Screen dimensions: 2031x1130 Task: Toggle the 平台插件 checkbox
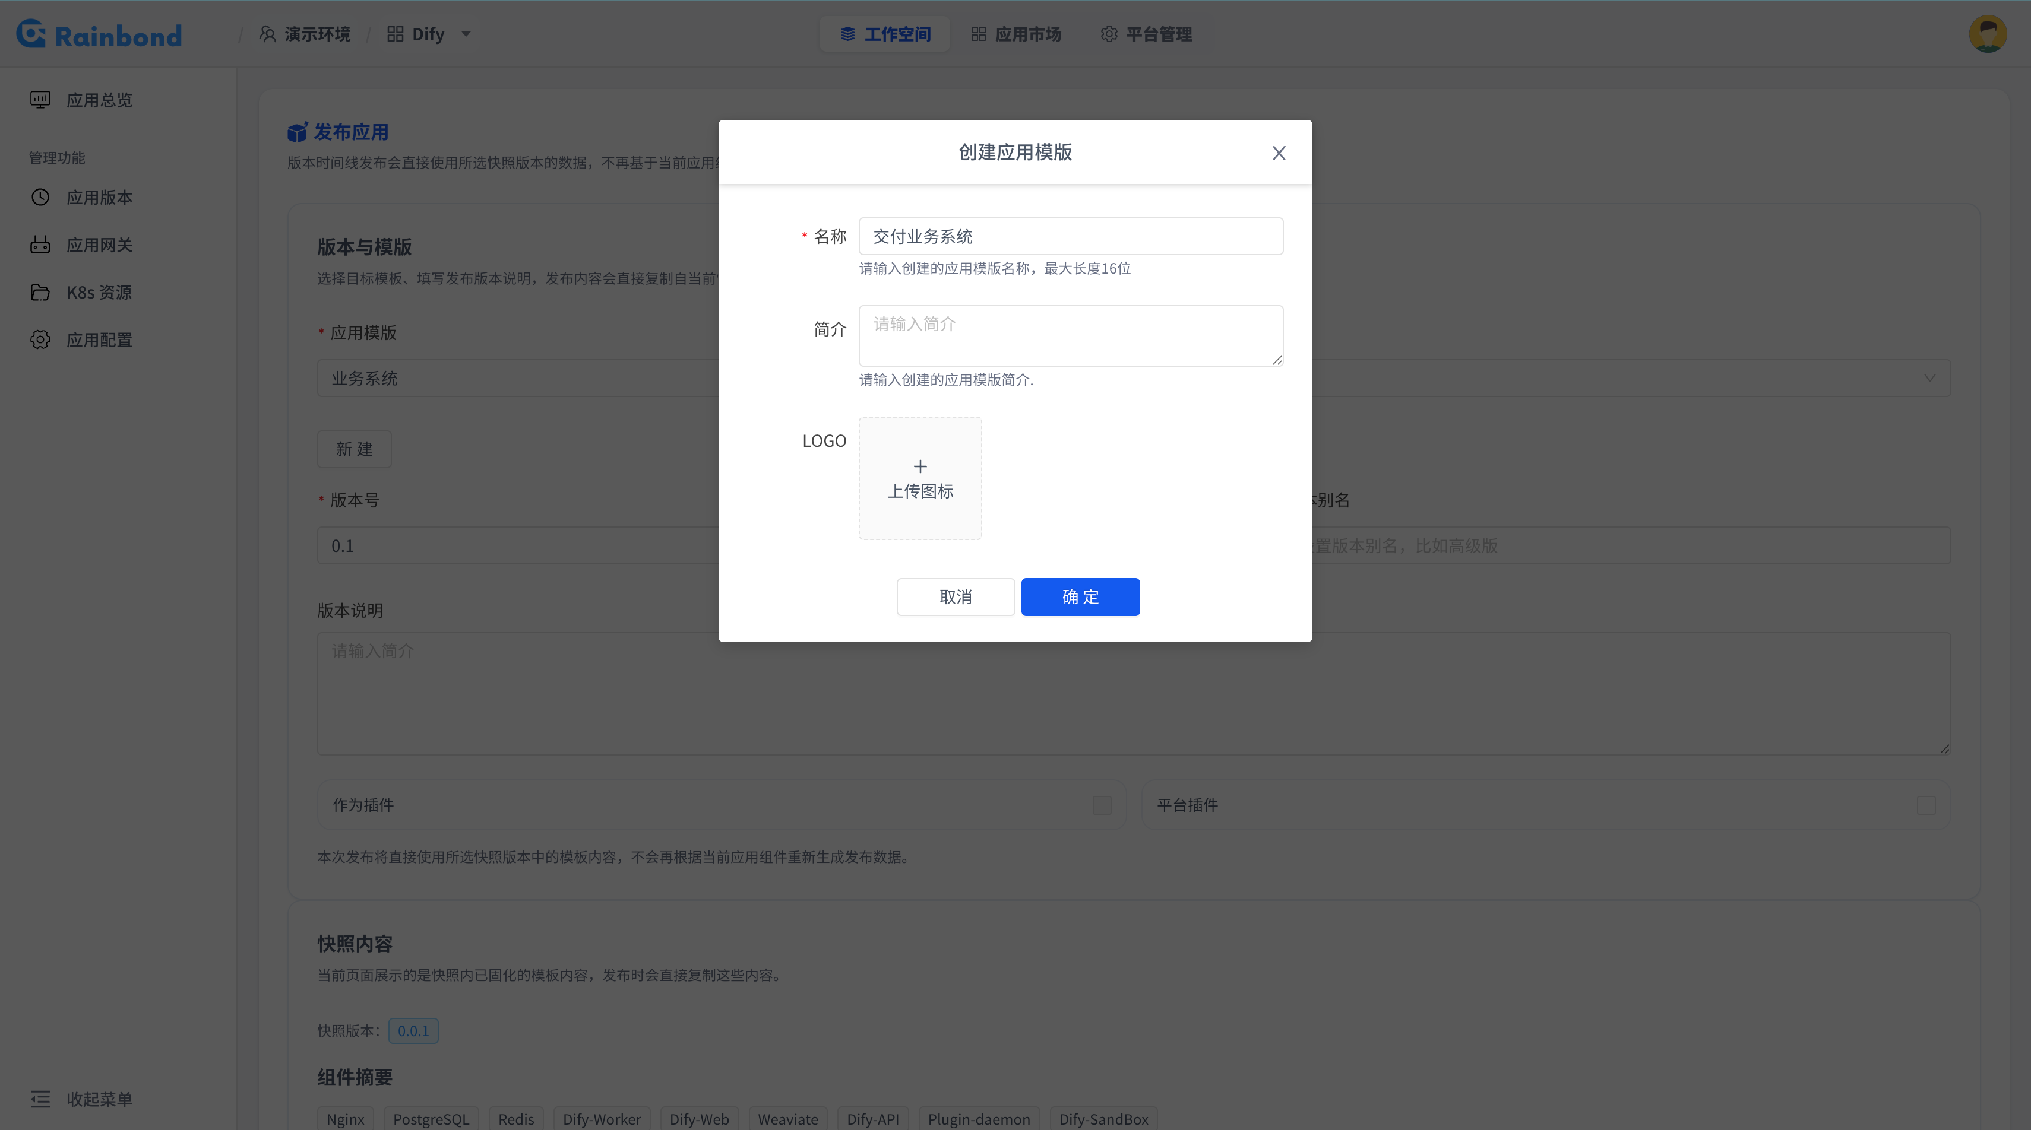(x=1926, y=805)
